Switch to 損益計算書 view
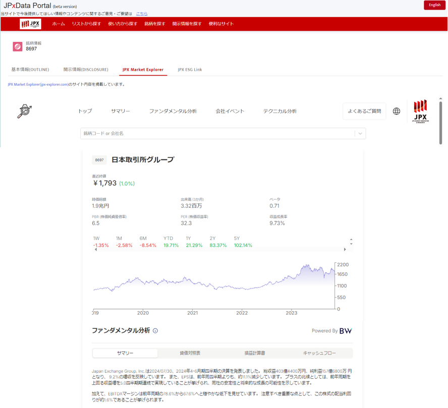The image size is (448, 408). 255,353
